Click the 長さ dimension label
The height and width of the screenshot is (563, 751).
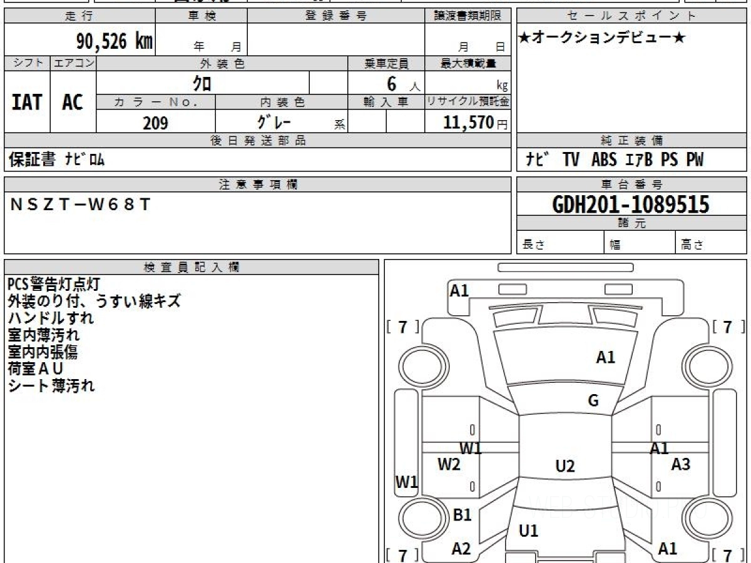point(534,245)
